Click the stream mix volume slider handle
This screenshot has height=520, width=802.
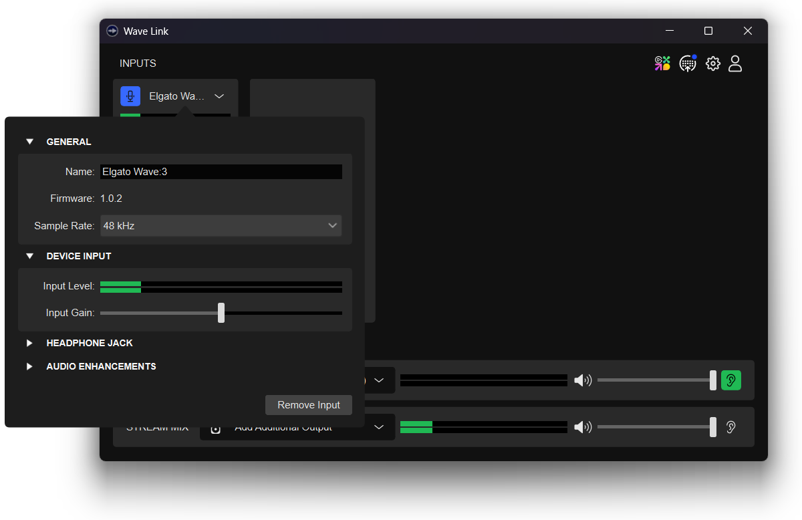tap(713, 427)
